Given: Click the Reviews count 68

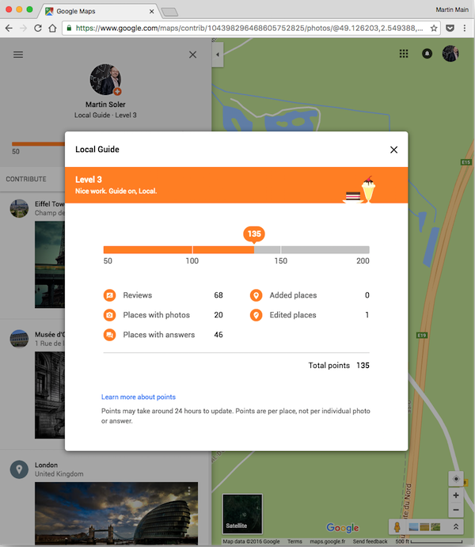Looking at the screenshot, I should [x=218, y=295].
